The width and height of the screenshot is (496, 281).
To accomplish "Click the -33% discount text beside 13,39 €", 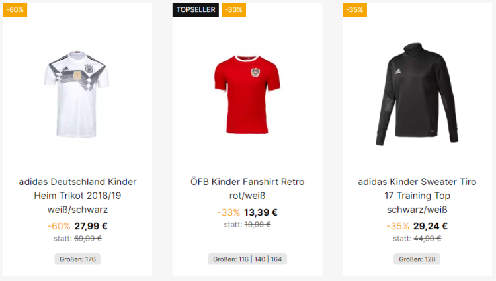I will coord(228,212).
